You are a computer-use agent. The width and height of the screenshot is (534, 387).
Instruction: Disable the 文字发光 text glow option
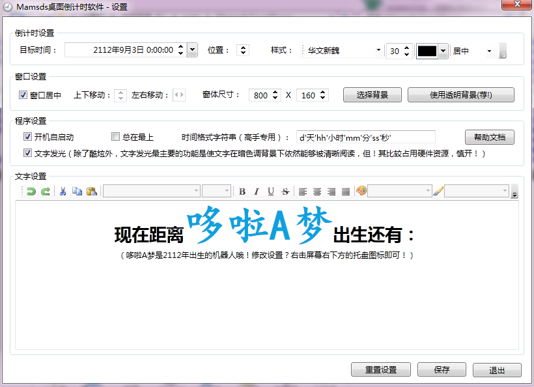27,152
